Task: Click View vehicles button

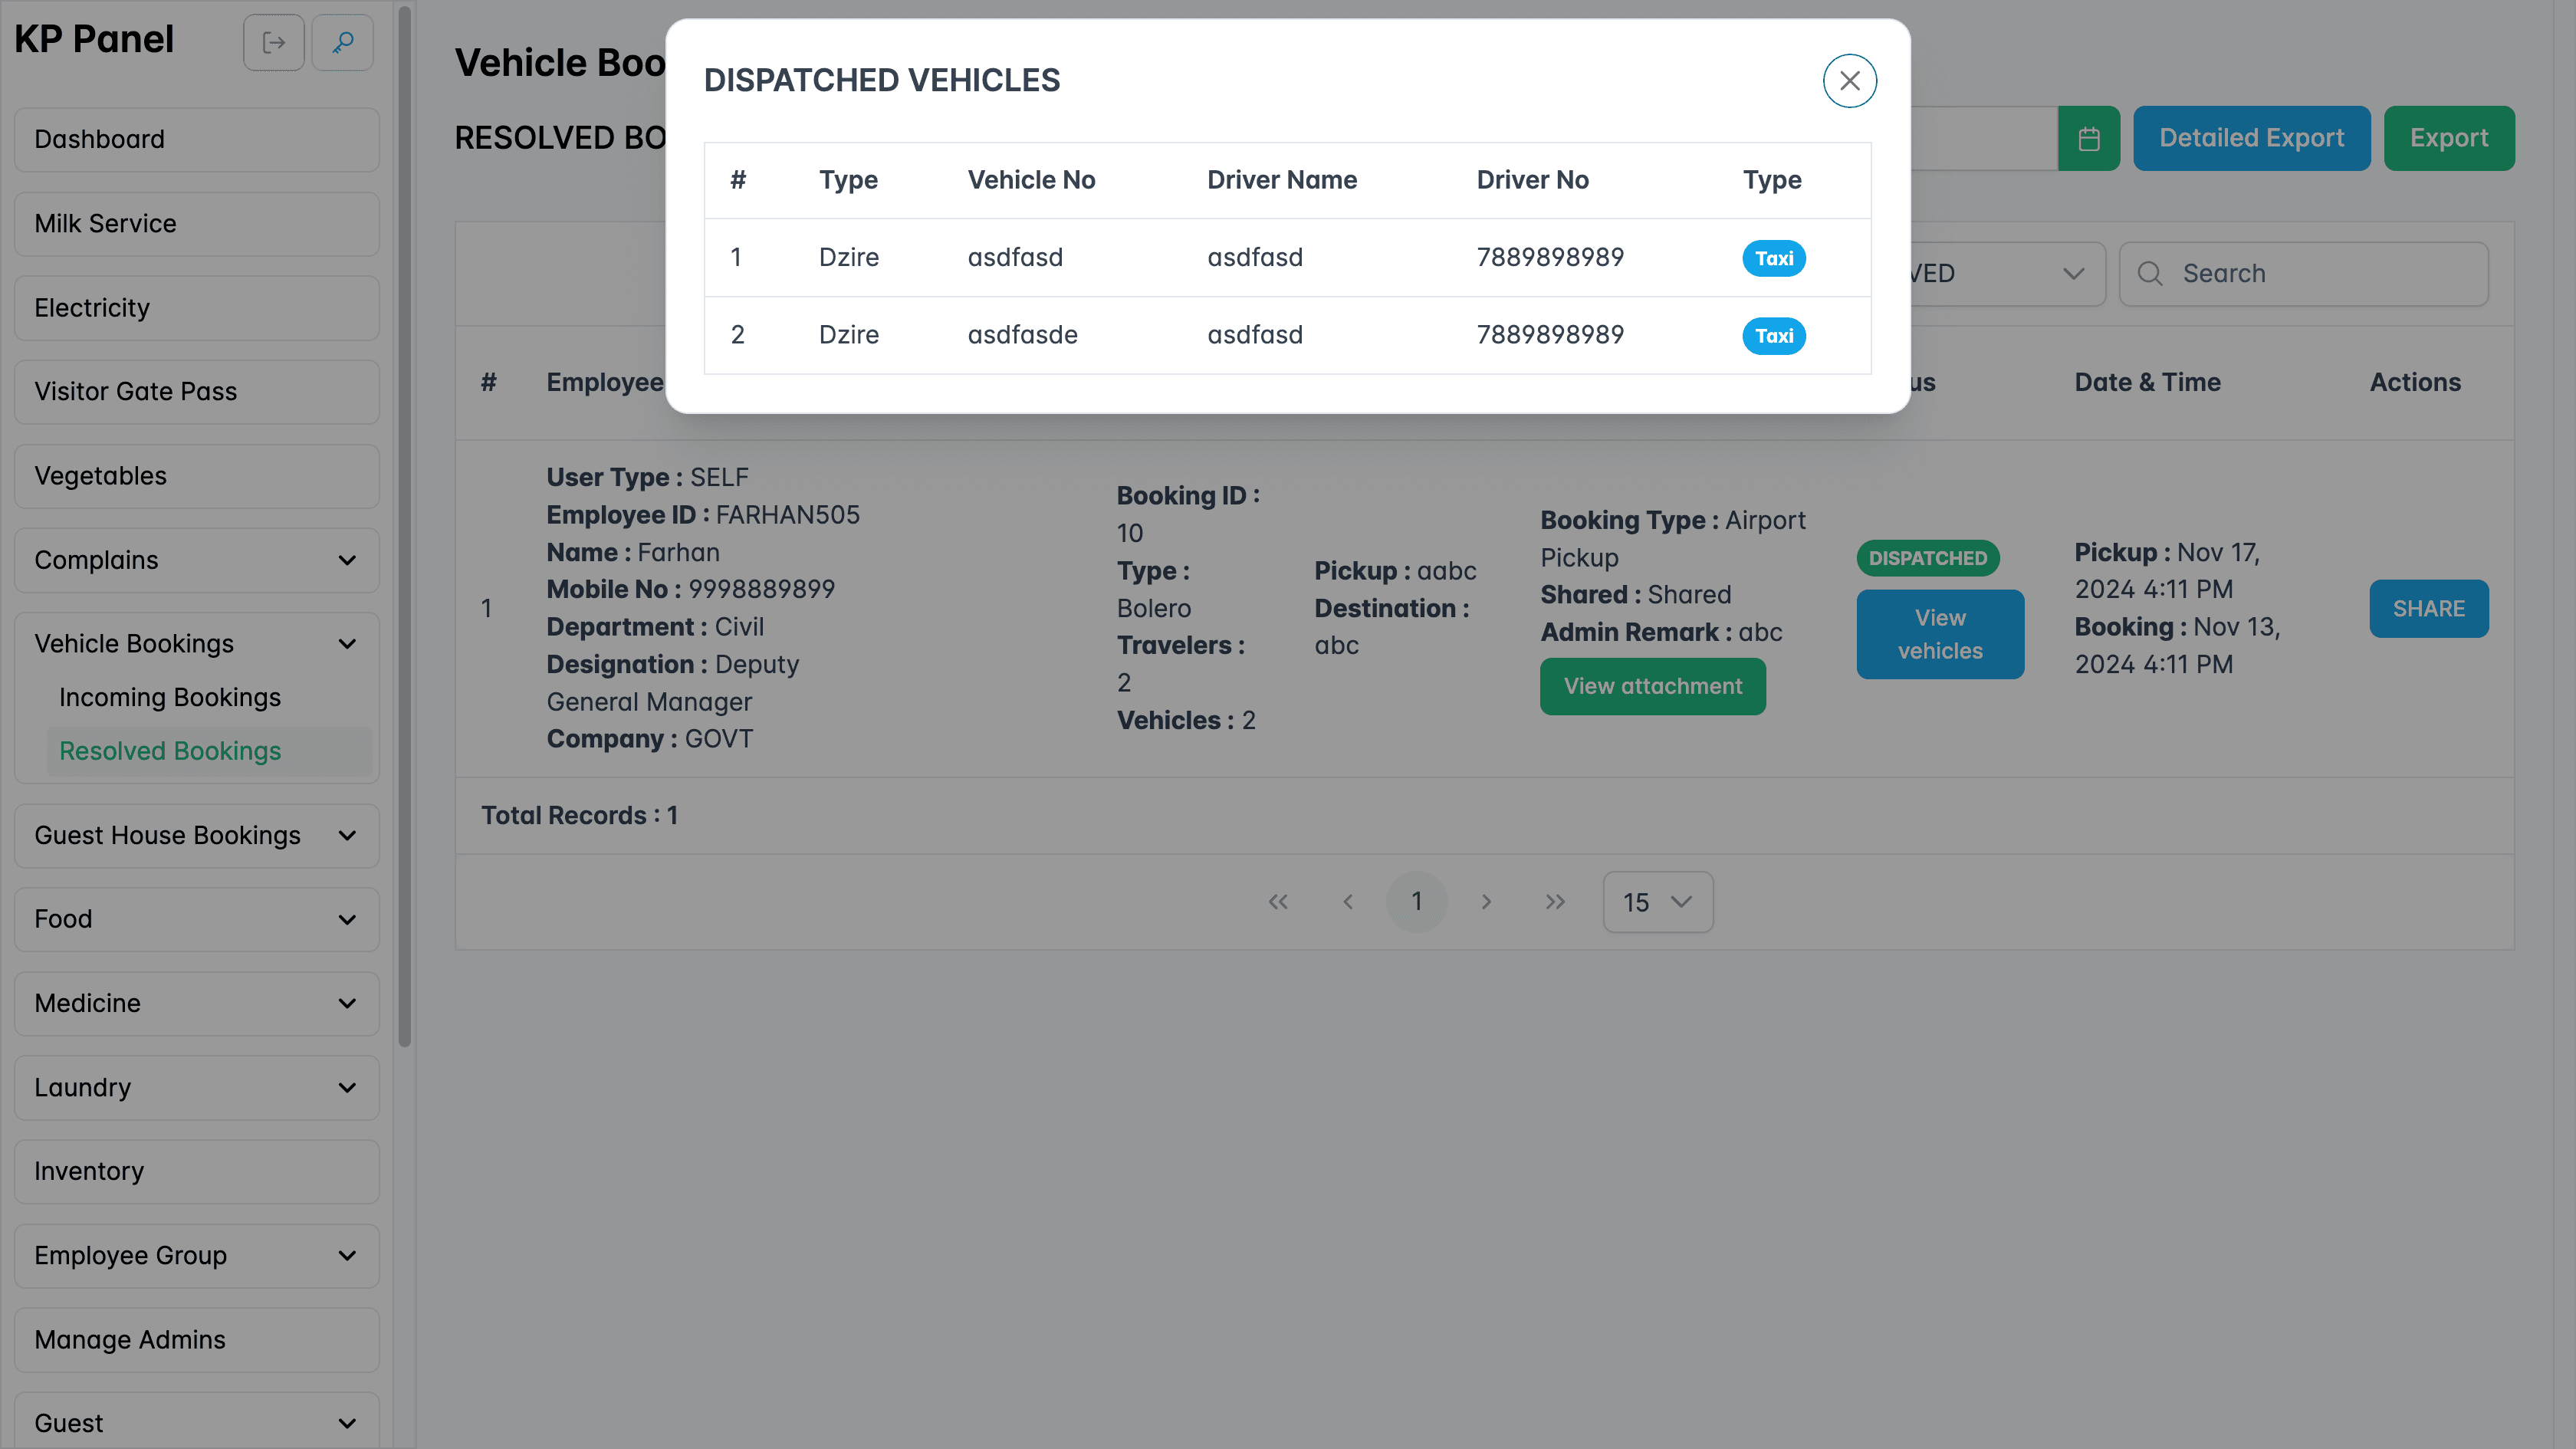Action: (x=1940, y=634)
